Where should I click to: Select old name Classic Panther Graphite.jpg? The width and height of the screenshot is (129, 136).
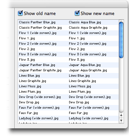pyautogui.click(x=40, y=28)
